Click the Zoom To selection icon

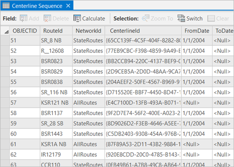pos(146,19)
